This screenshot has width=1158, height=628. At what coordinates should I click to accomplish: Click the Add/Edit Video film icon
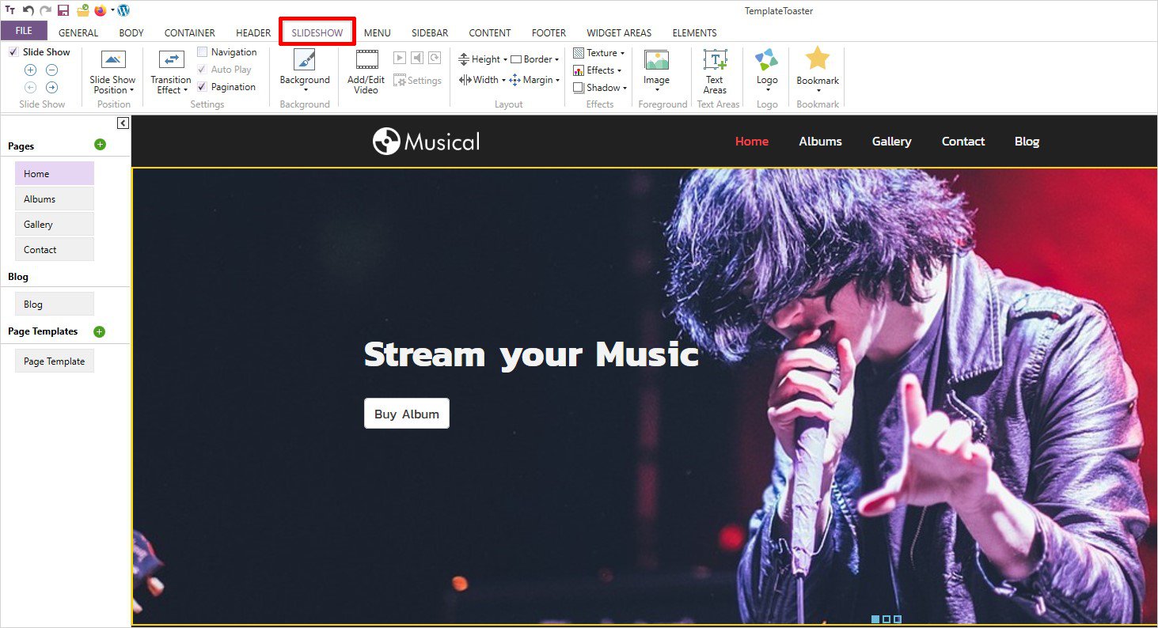(366, 60)
